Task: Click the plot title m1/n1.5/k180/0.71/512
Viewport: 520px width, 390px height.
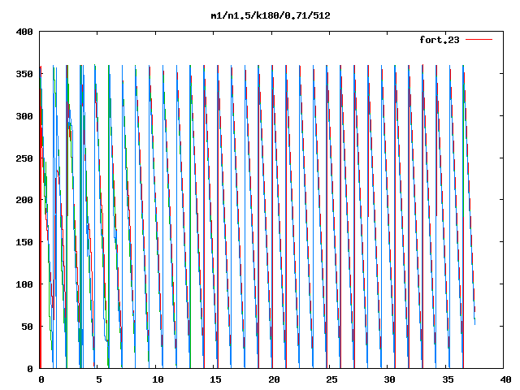Action: pyautogui.click(x=271, y=15)
